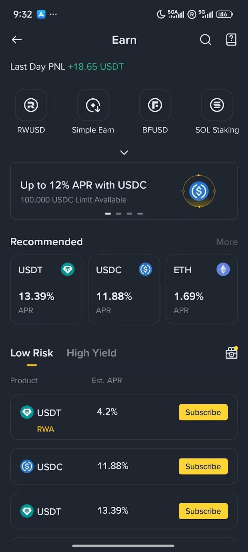Expand more earn products chevron
This screenshot has width=248, height=552.
[124, 152]
